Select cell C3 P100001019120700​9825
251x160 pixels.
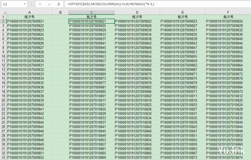(91, 26)
